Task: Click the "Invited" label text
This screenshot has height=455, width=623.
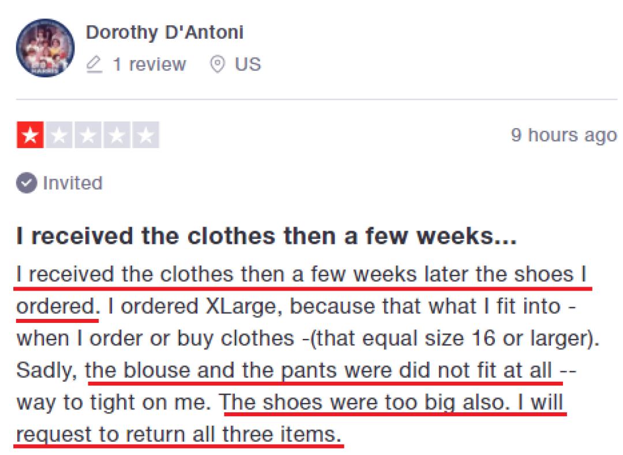Action: 72,183
